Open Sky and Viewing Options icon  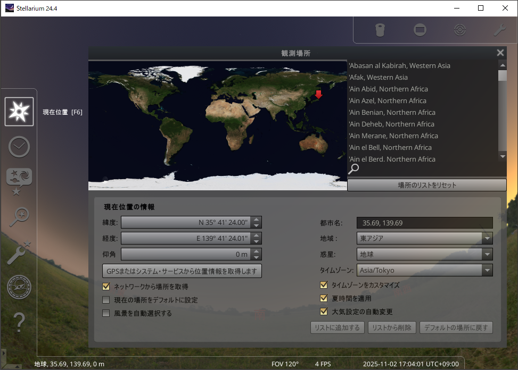point(19,181)
